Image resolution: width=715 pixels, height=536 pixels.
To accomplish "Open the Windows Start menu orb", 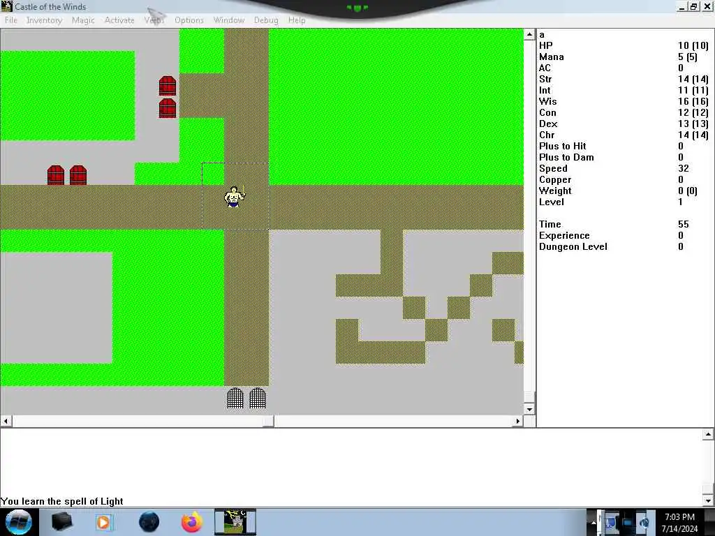I will pyautogui.click(x=19, y=522).
